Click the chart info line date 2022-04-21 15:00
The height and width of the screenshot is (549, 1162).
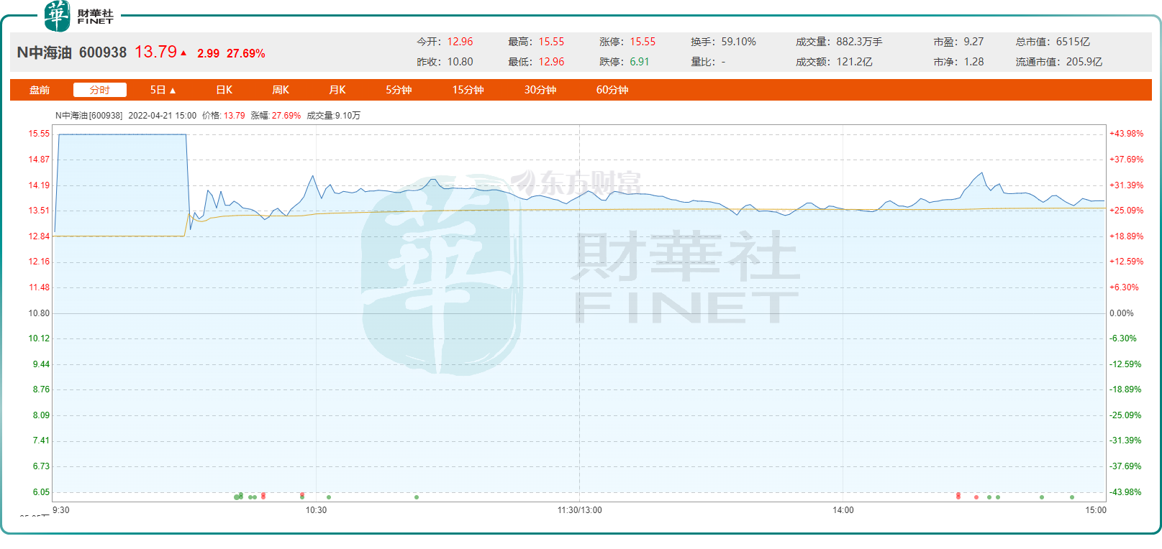tap(162, 115)
